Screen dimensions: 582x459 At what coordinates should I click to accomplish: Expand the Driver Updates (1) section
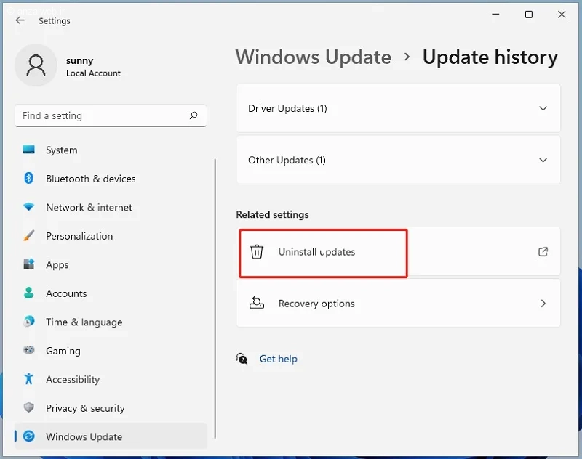click(398, 108)
